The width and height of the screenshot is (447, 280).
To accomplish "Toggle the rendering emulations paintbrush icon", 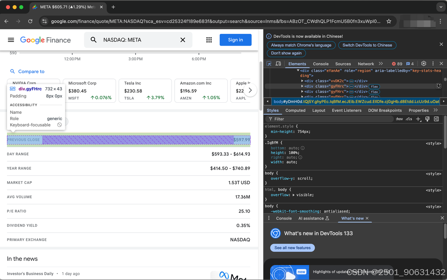I will coord(427,119).
